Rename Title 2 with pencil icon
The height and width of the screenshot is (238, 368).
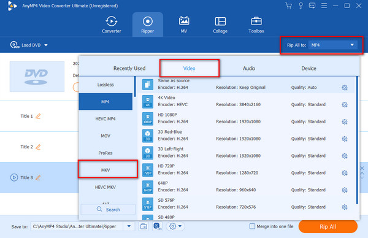click(x=38, y=147)
